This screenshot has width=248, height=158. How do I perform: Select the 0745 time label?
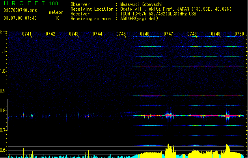pyautogui.click(x=121, y=34)
